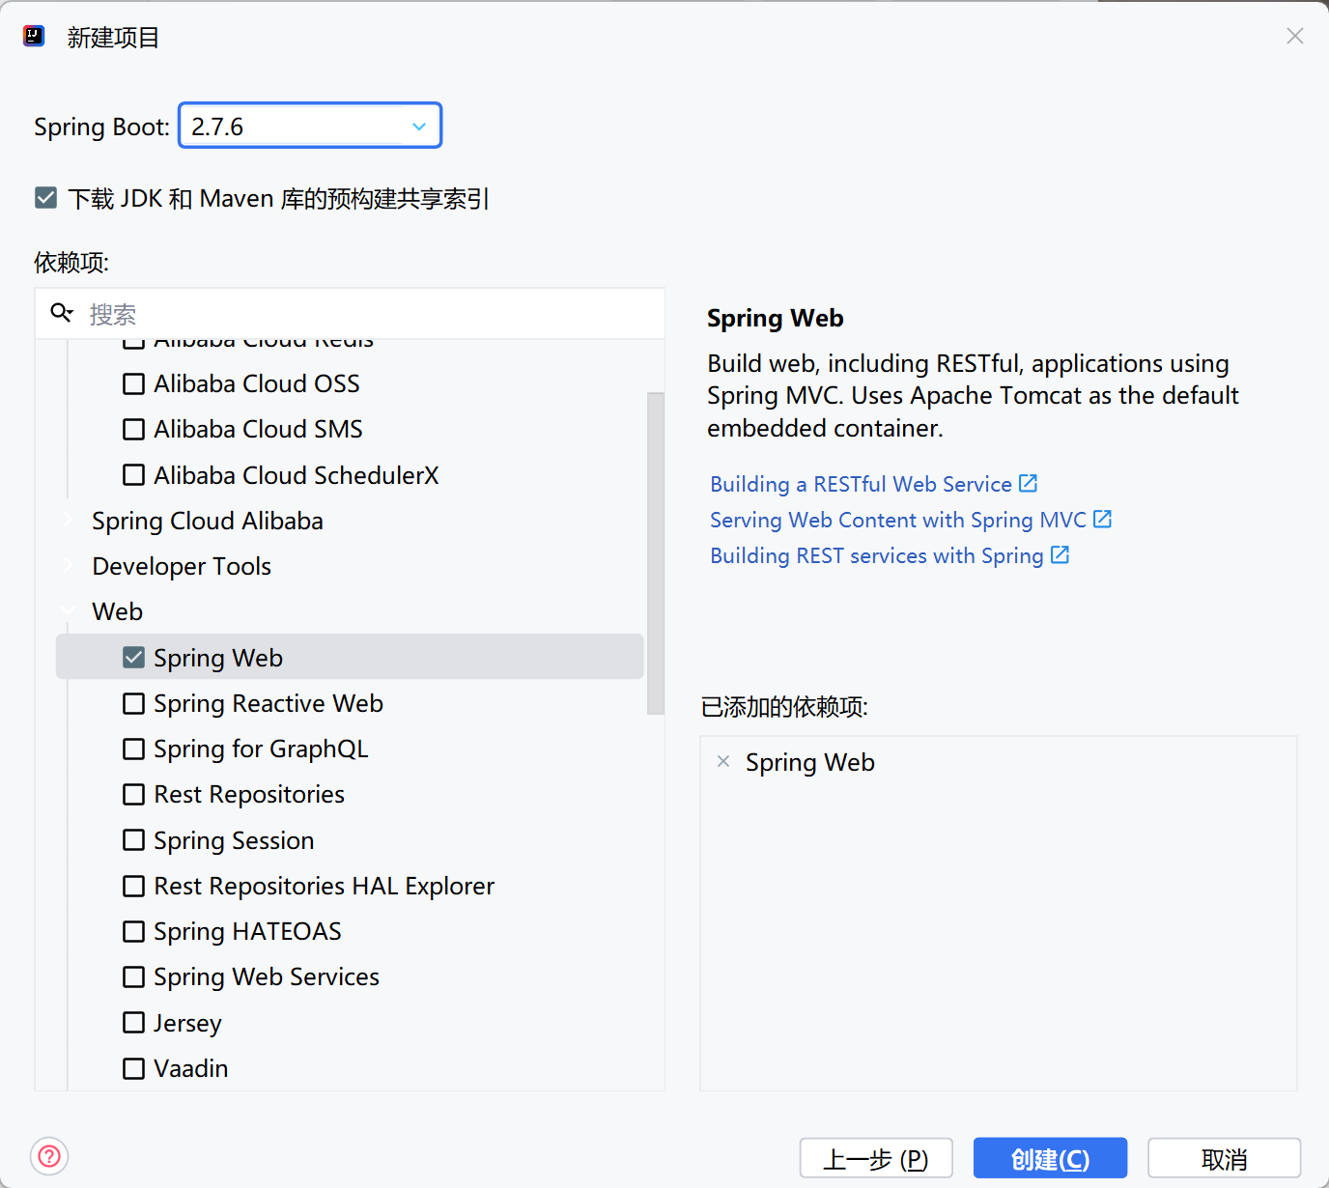Expand the Developer Tools category

[x=69, y=566]
